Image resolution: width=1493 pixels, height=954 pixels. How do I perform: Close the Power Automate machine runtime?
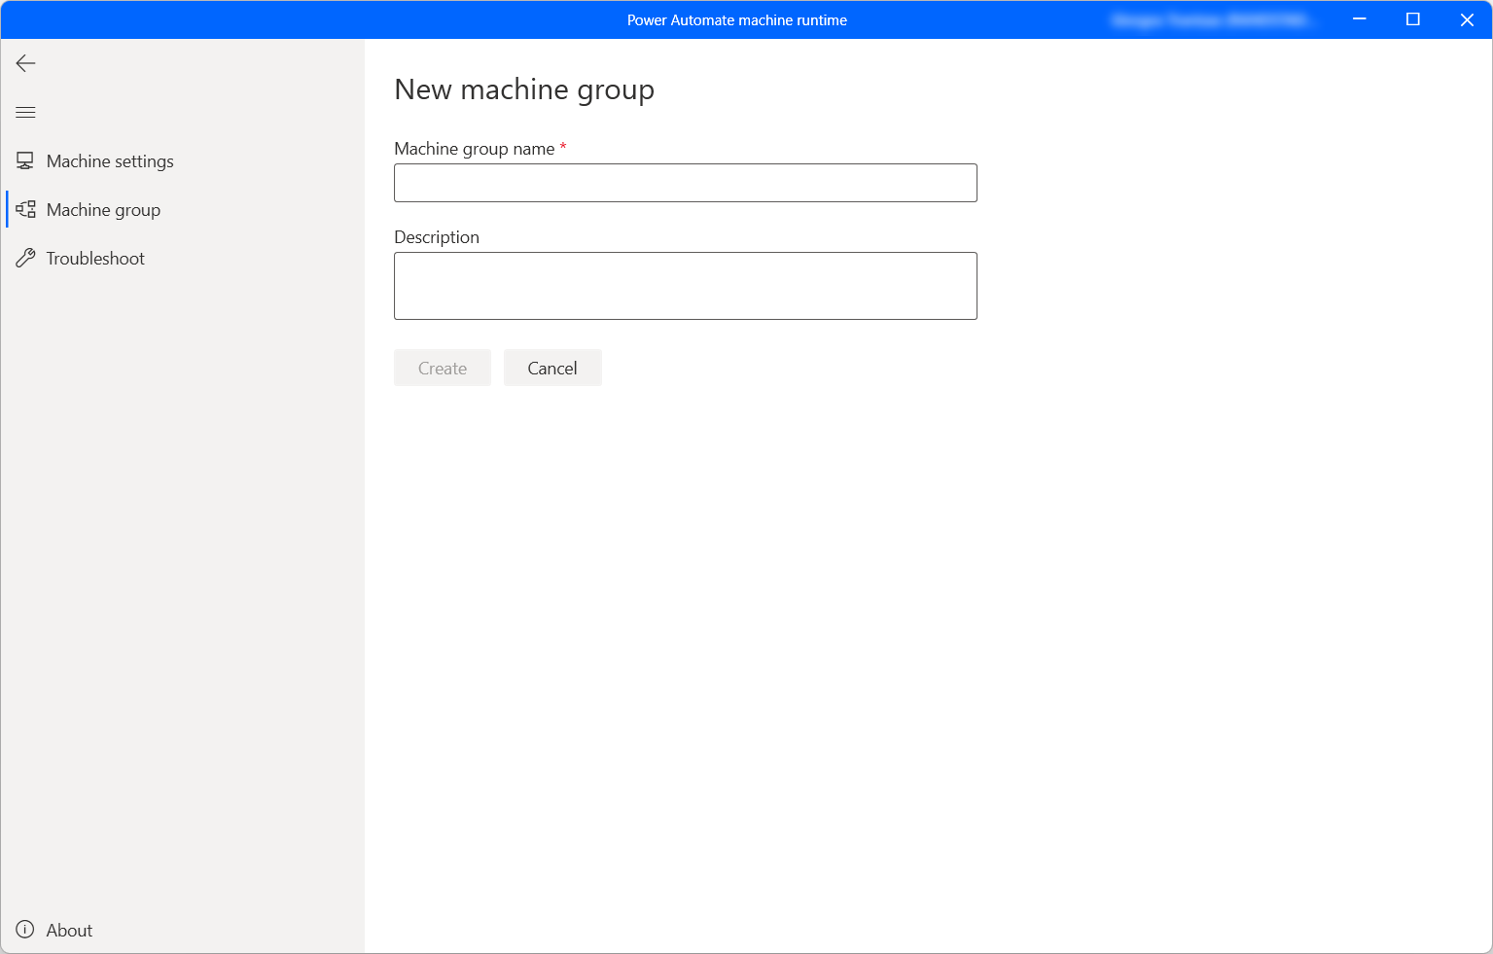[1467, 19]
